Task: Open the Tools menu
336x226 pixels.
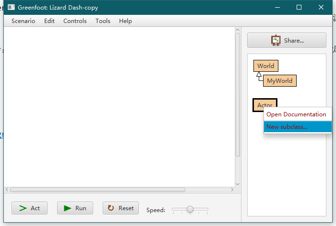Action: (103, 21)
